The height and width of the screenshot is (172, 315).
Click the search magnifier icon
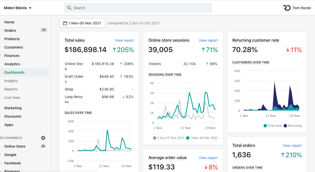click(69, 8)
